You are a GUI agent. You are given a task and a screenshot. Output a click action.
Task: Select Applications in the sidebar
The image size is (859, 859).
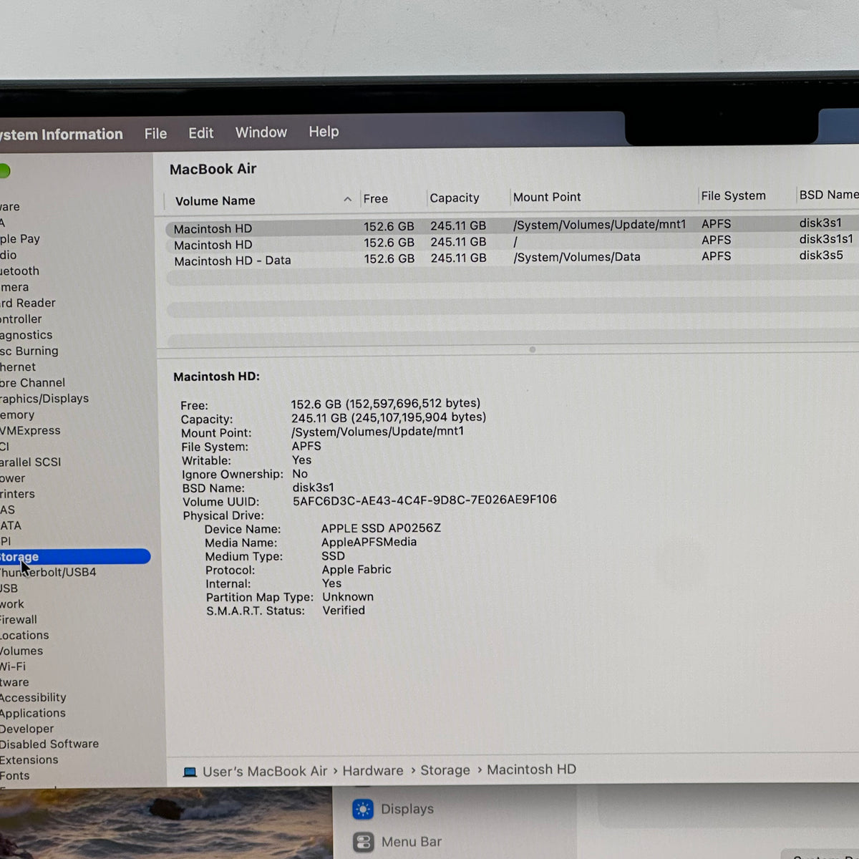click(x=33, y=714)
